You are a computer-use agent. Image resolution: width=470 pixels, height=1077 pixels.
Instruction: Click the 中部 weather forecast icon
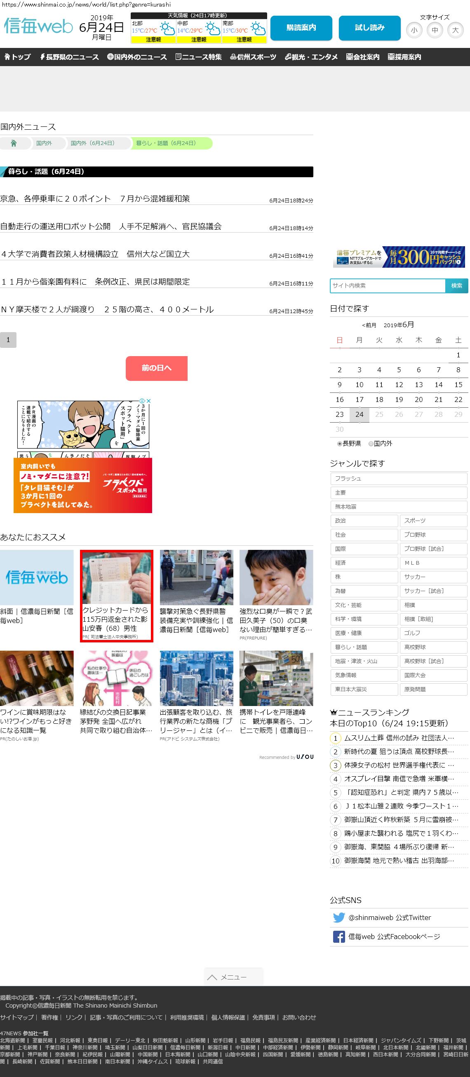213,29
